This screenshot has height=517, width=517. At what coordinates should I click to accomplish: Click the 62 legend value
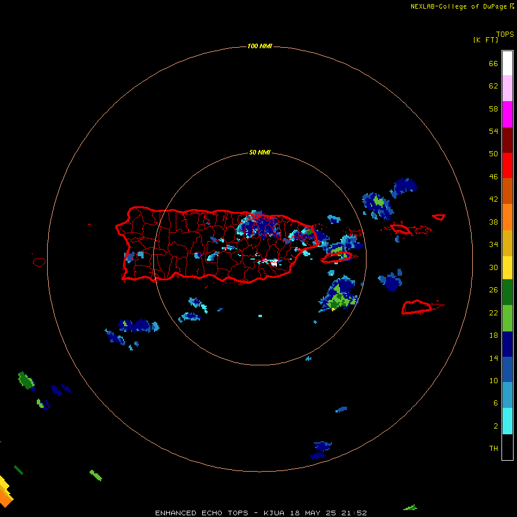pyautogui.click(x=493, y=86)
